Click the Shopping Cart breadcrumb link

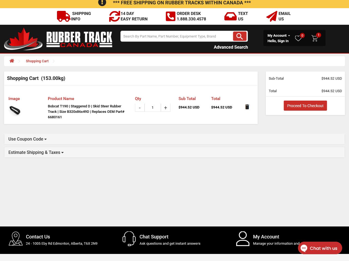click(37, 61)
